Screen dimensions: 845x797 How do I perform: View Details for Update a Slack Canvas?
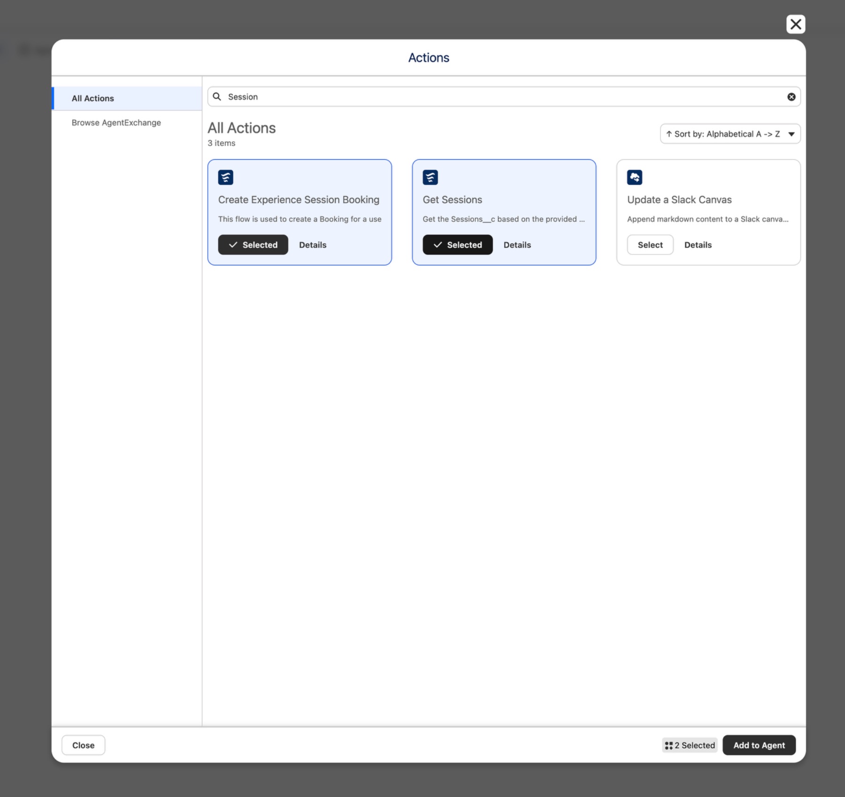coord(698,245)
